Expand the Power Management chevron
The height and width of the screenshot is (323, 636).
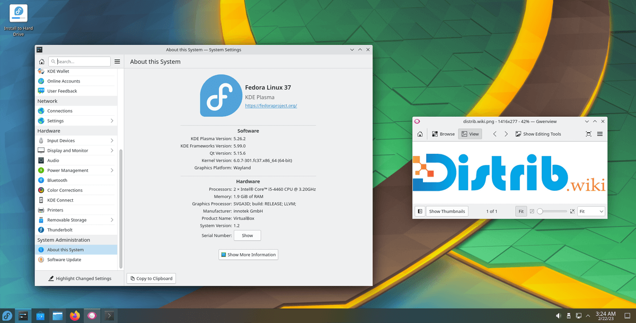tap(112, 170)
